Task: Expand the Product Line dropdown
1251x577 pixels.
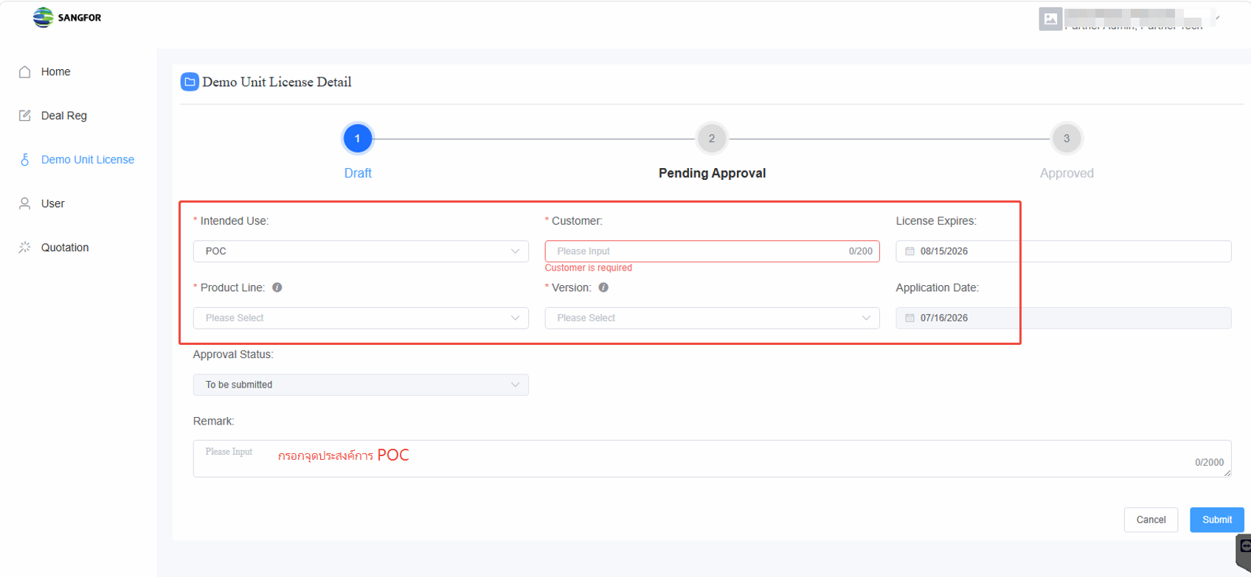Action: pos(361,318)
